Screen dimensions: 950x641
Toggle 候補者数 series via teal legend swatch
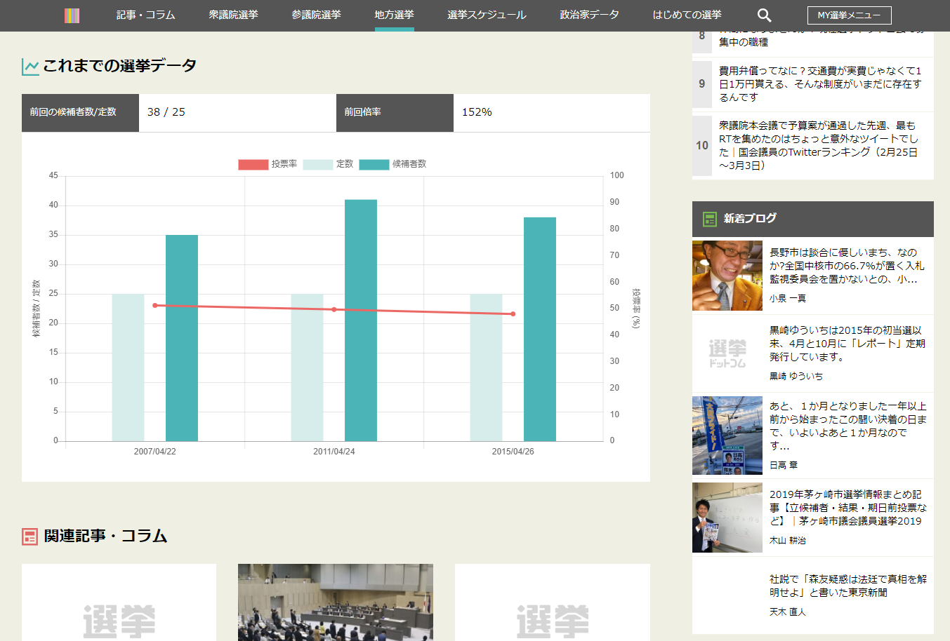tap(374, 164)
